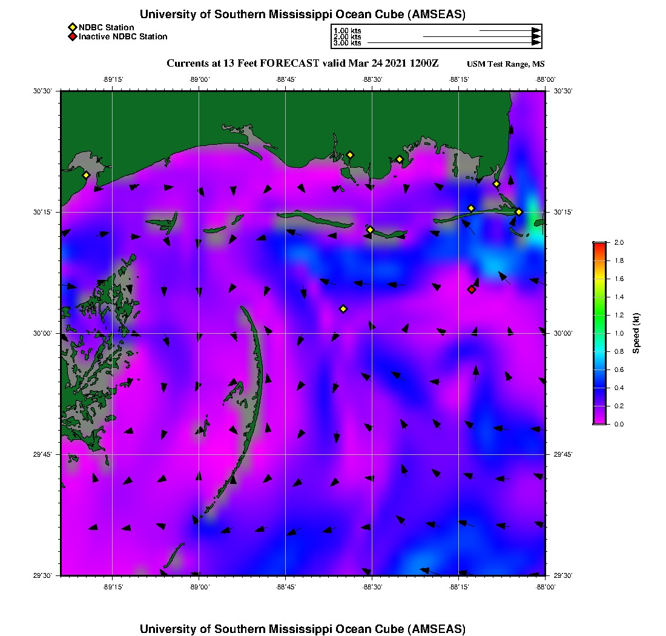Click the 'Inactive NDBC Station' legend text
Screen dimensions: 666x636
click(x=123, y=37)
